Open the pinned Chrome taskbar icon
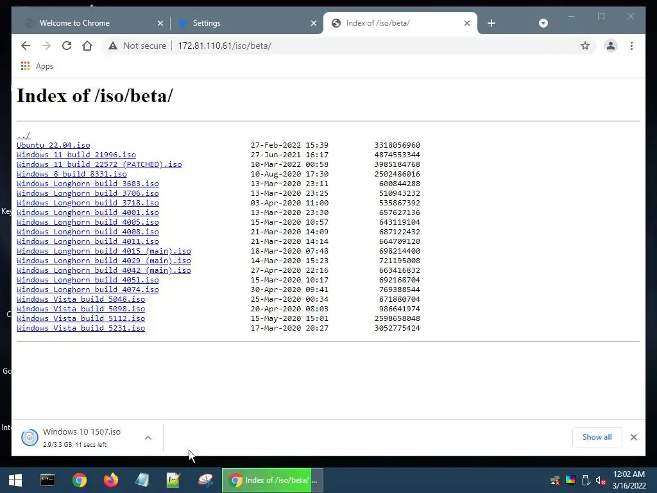This screenshot has width=657, height=493. point(79,480)
